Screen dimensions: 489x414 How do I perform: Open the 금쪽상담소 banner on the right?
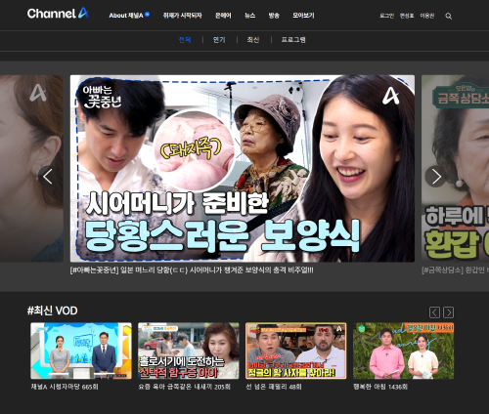click(x=455, y=168)
